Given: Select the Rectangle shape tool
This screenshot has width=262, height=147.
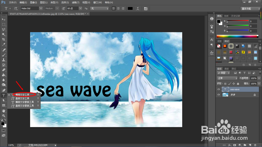Looking at the screenshot, I should pos(3,105).
